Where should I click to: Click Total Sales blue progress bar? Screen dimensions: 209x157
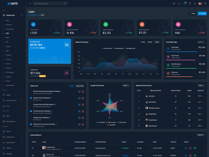[x=181, y=52]
